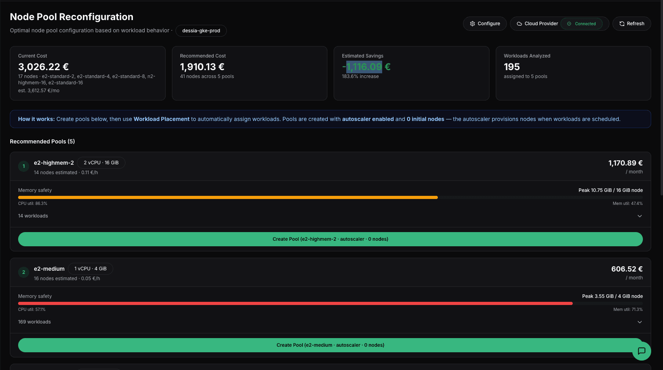Screen dimensions: 663x370
Task: Click the green checkmark in Connected badge
Action: click(569, 24)
